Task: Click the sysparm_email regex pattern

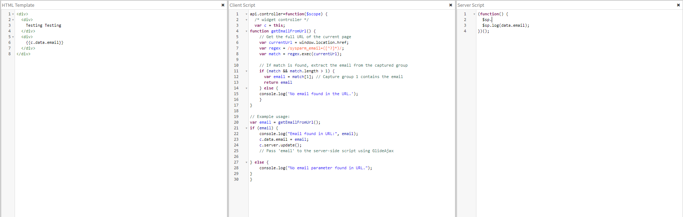Action: (x=315, y=48)
